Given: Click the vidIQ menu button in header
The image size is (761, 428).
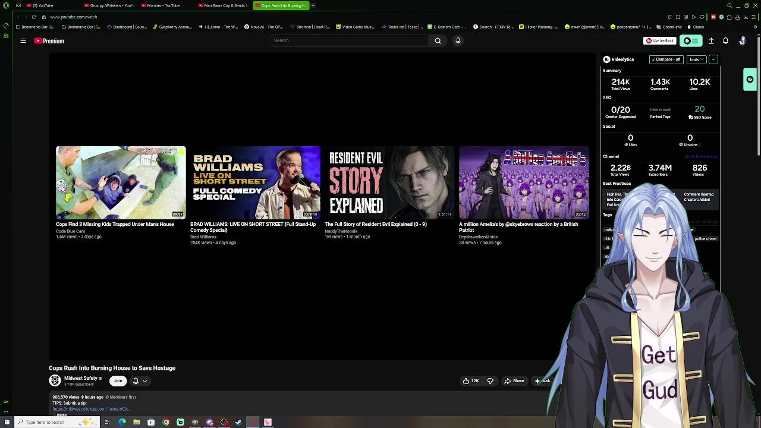Looking at the screenshot, I should click(692, 41).
